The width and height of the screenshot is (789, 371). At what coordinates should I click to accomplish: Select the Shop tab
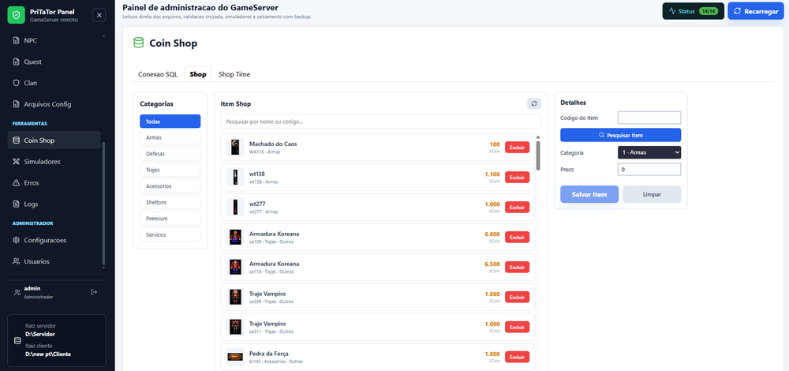point(198,74)
